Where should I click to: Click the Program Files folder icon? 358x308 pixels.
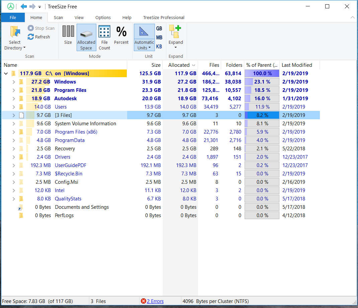(21, 90)
